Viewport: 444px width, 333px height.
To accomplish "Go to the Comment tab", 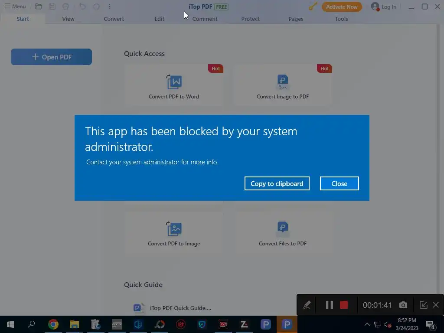I will click(x=205, y=19).
